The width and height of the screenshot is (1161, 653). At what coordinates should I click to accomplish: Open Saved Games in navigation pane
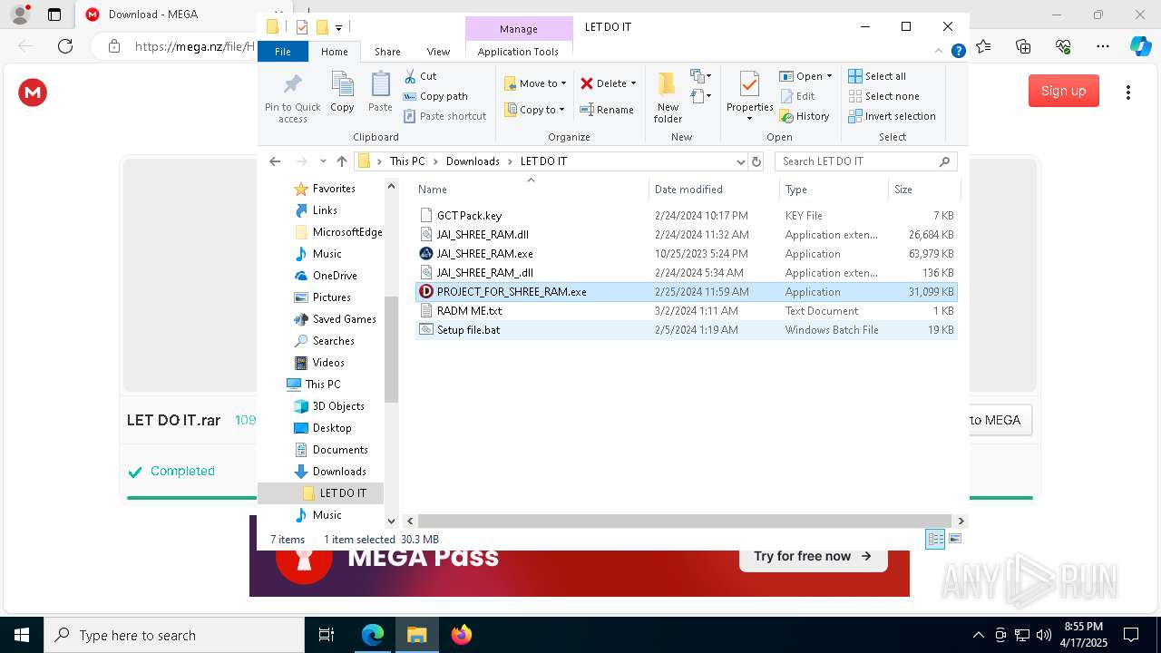(335, 319)
